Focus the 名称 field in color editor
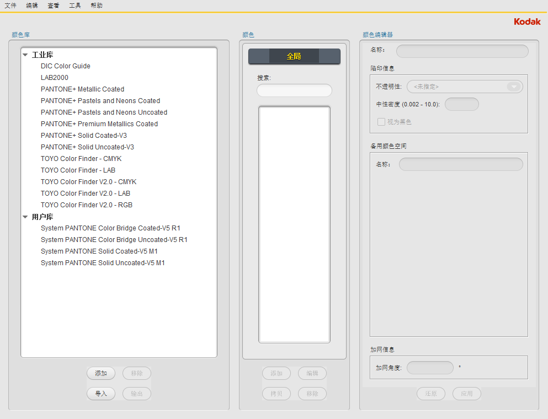The width and height of the screenshot is (548, 419). [x=462, y=51]
